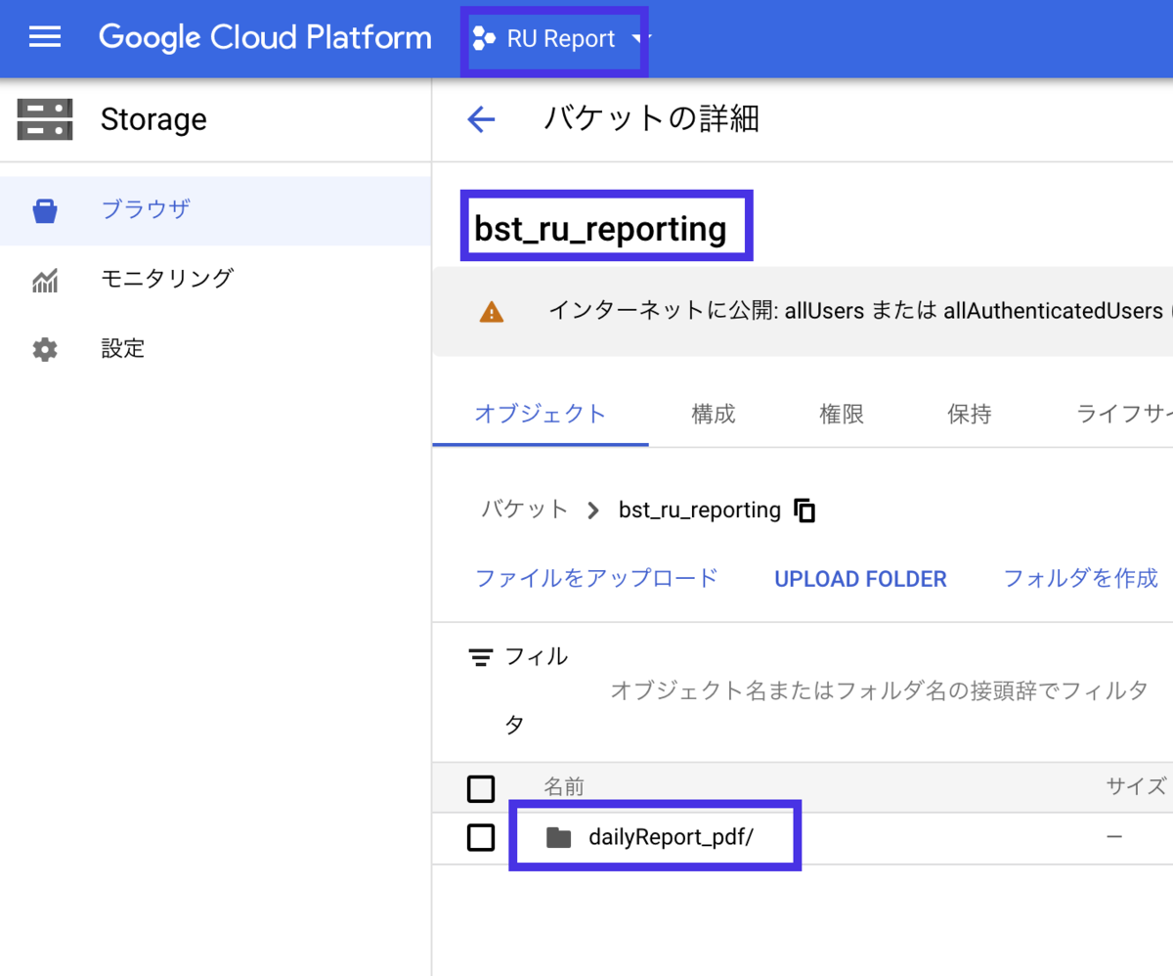Switch to the 保持 tab
The width and height of the screenshot is (1173, 976).
tap(970, 414)
